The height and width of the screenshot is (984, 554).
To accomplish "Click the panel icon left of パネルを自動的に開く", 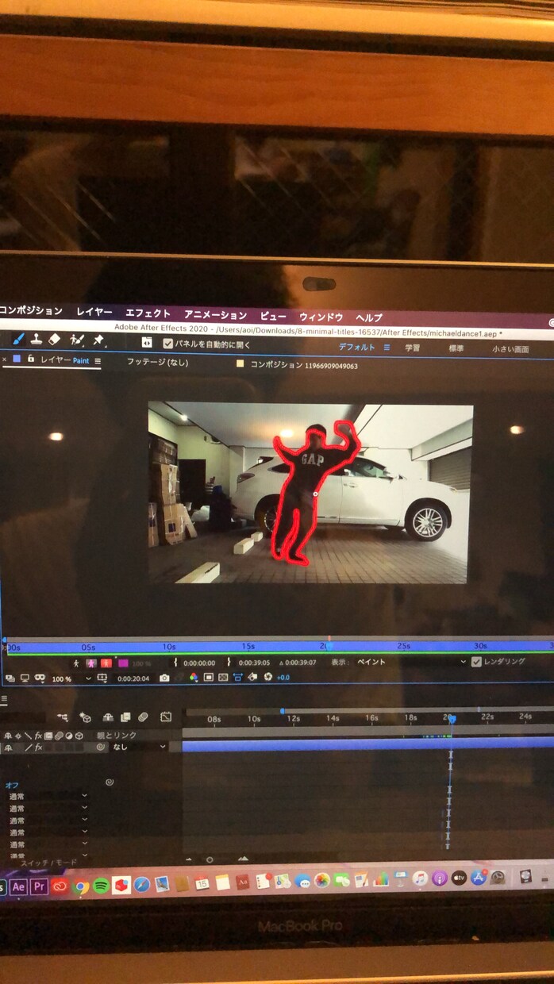I will (x=147, y=342).
